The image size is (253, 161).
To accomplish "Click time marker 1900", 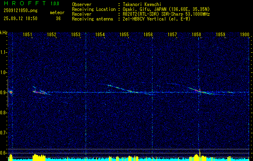I will (245, 35).
